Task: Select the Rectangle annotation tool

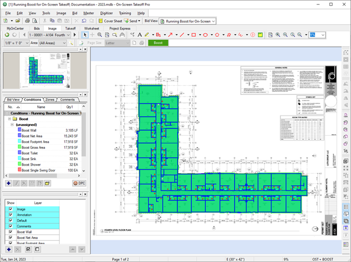Action: tap(194, 35)
